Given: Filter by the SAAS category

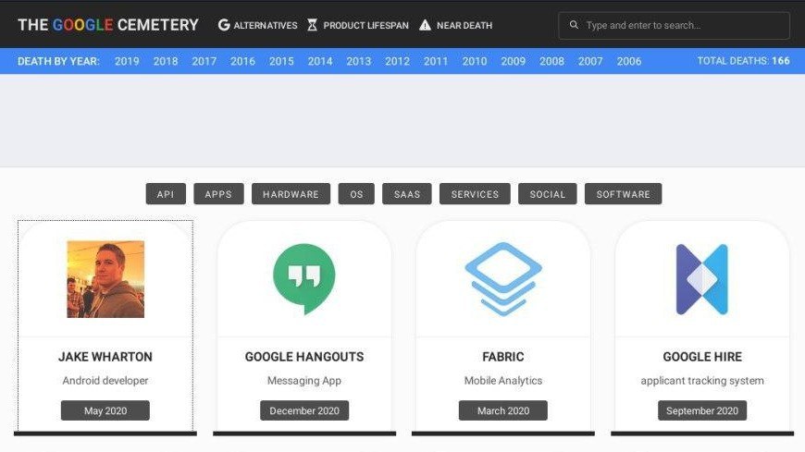Looking at the screenshot, I should [x=406, y=194].
